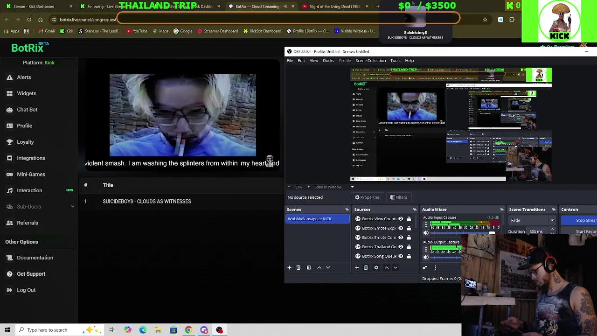The image size is (597, 336).
Task: Click the Chat Bot robot icon
Action: [x=9, y=110]
